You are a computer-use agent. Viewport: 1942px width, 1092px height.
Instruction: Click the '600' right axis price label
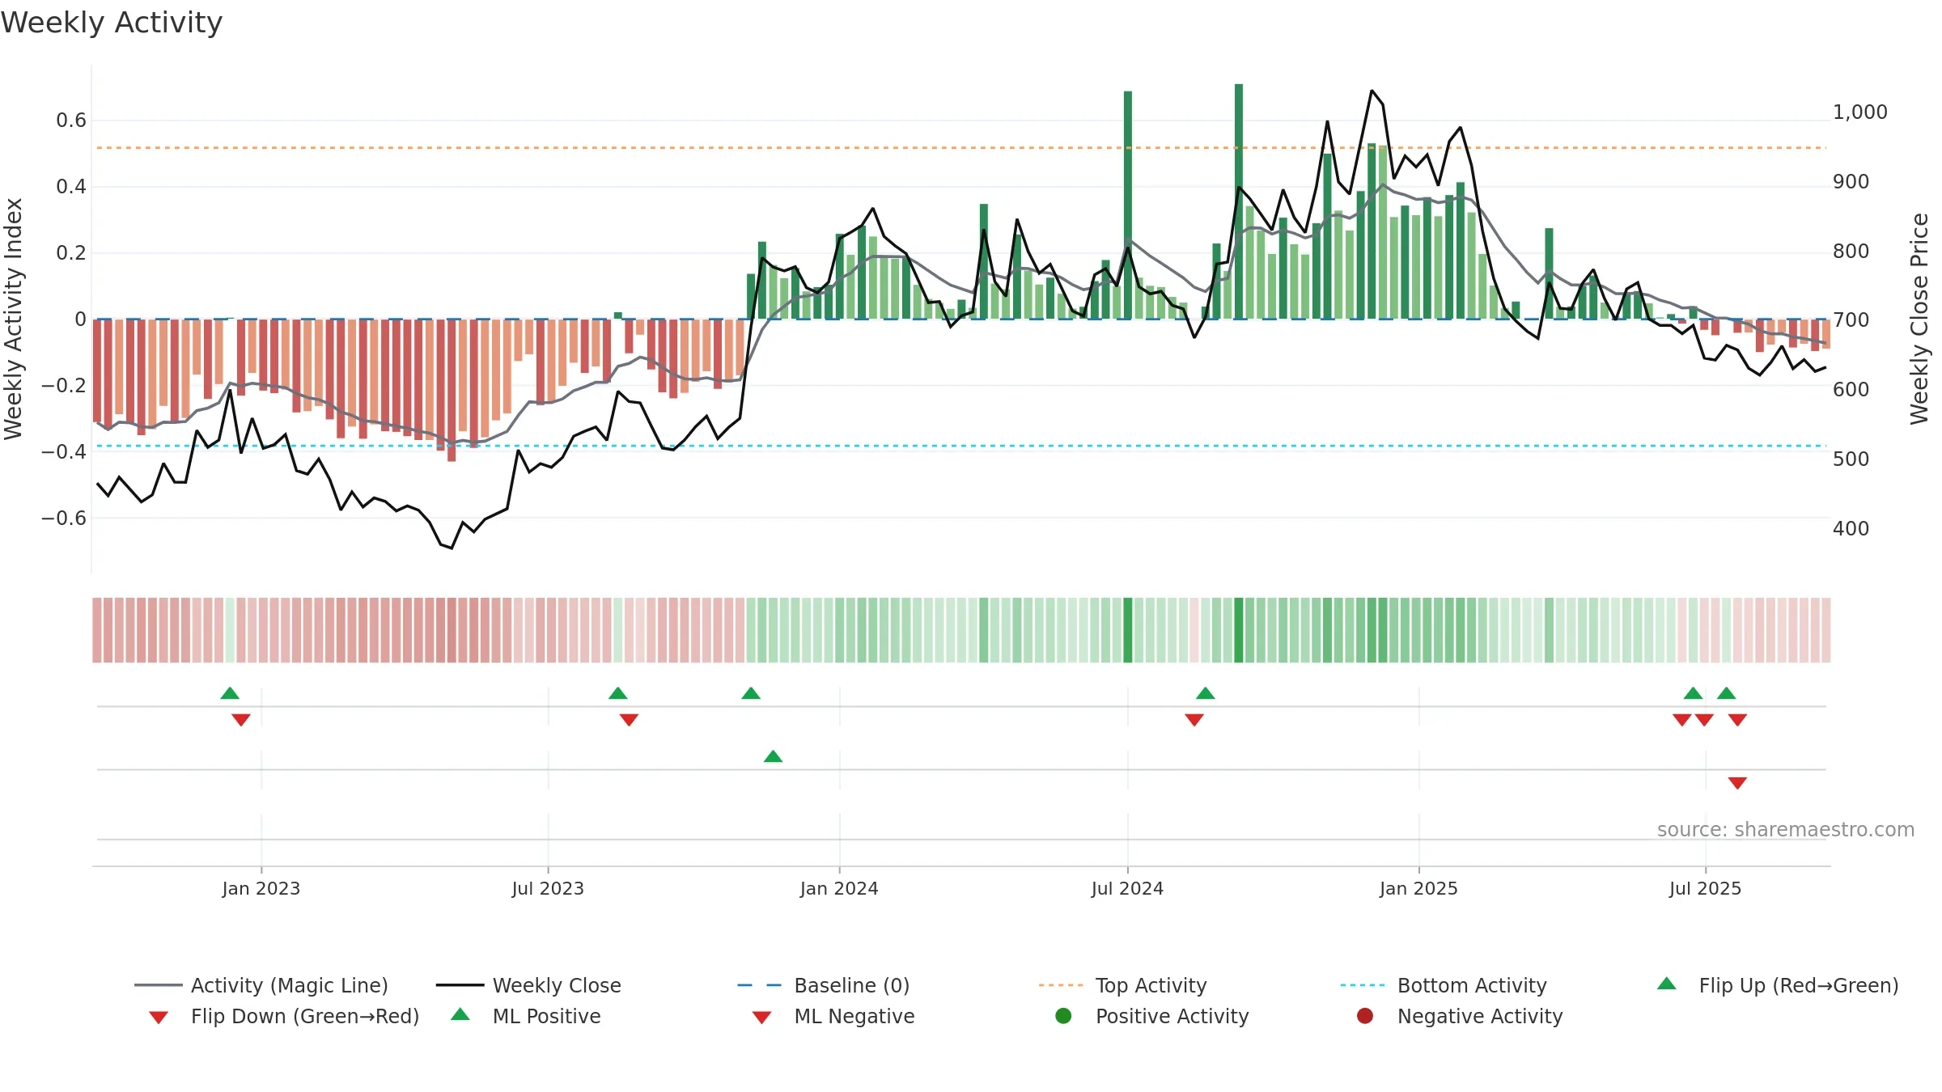pyautogui.click(x=1851, y=390)
